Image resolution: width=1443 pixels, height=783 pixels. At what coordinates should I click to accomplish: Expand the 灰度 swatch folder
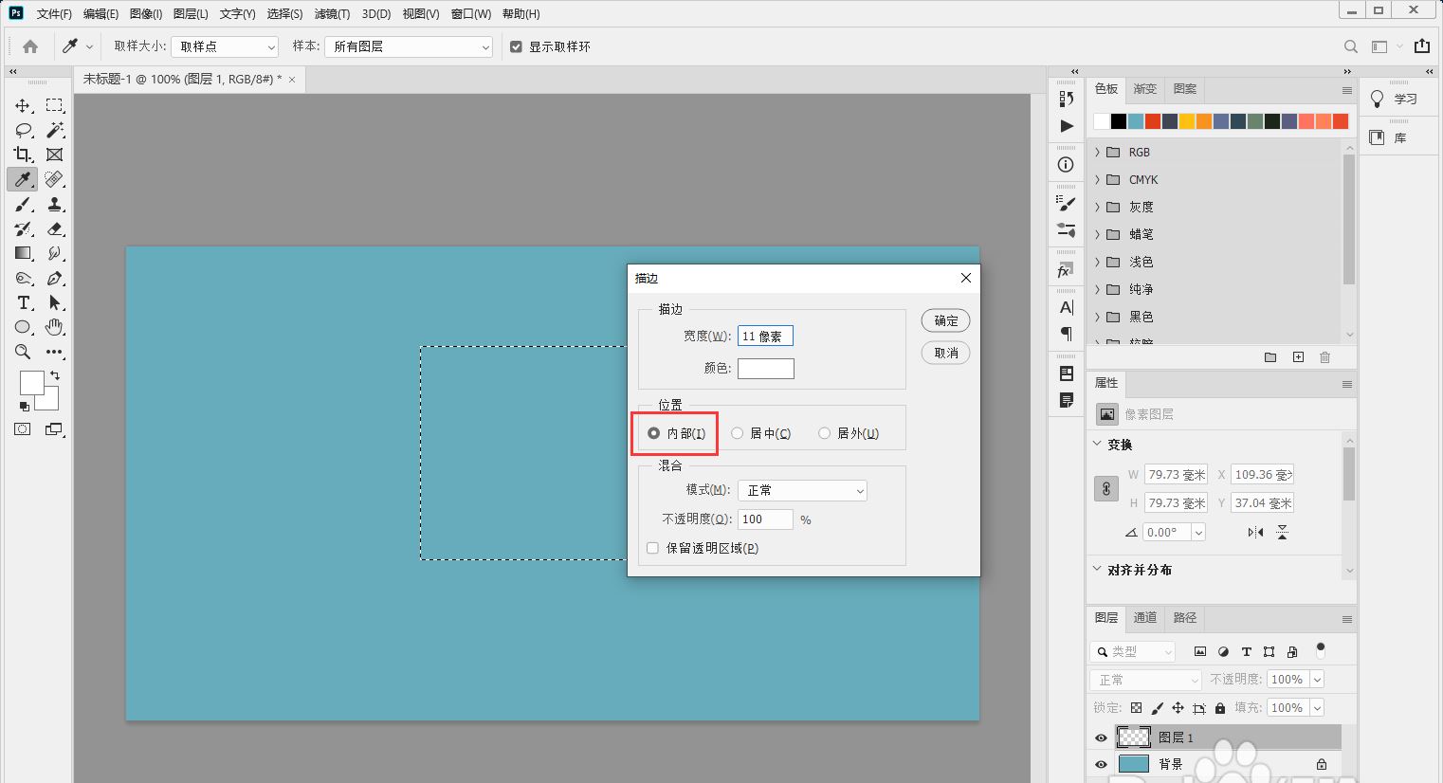click(x=1097, y=207)
